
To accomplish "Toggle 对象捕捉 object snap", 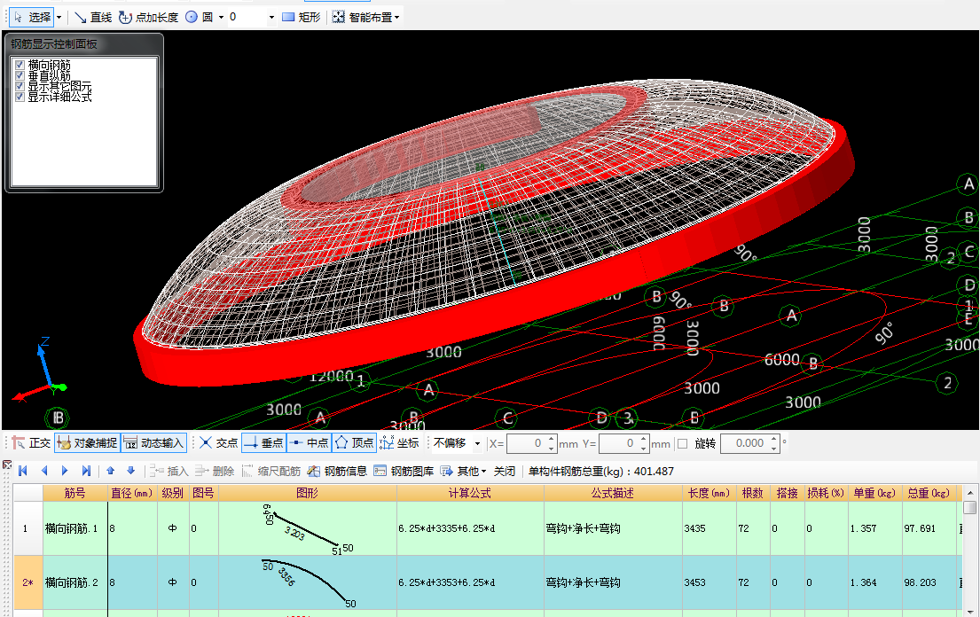I will pos(87,443).
